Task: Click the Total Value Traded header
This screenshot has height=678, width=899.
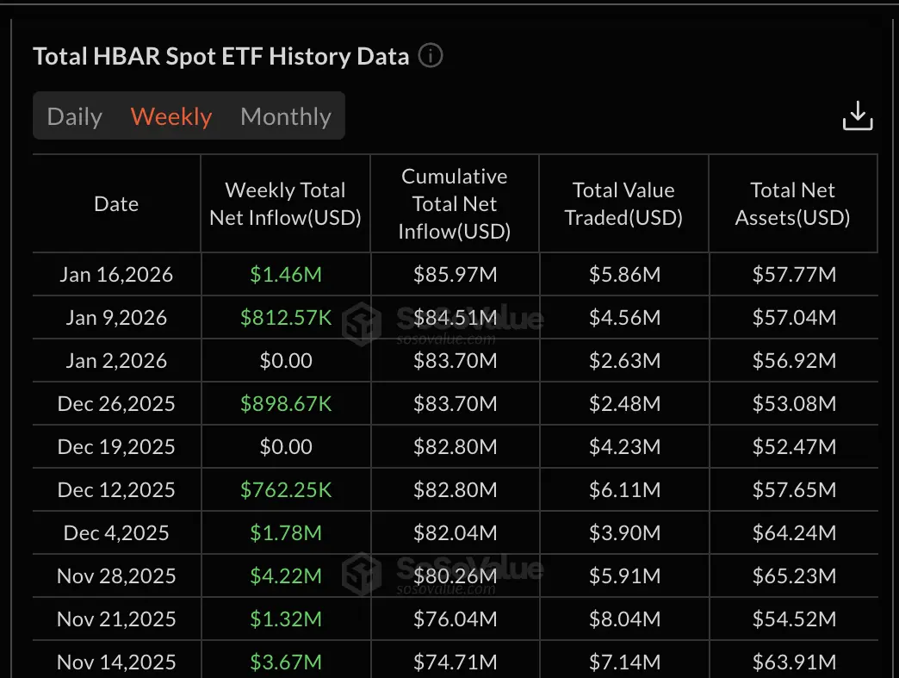Action: point(623,203)
